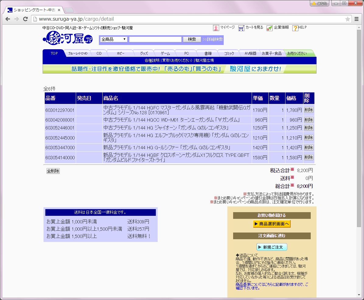Go back to the previous page
The height and width of the screenshot is (300, 364).
[8, 19]
